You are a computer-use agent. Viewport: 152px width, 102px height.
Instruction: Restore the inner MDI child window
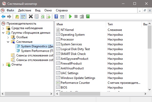click(145, 10)
